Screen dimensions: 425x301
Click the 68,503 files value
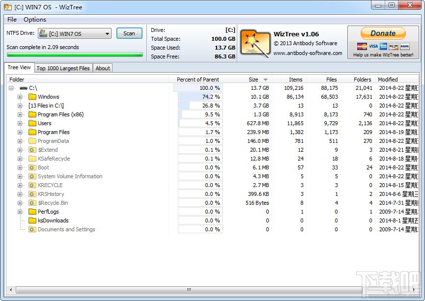pos(329,97)
